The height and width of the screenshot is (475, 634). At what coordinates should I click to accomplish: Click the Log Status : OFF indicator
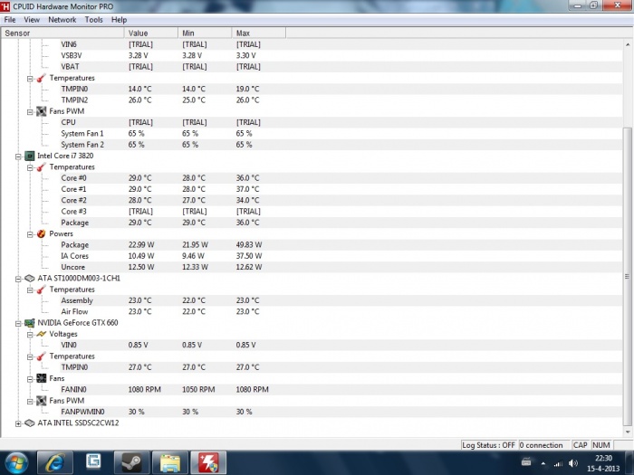[x=488, y=445]
